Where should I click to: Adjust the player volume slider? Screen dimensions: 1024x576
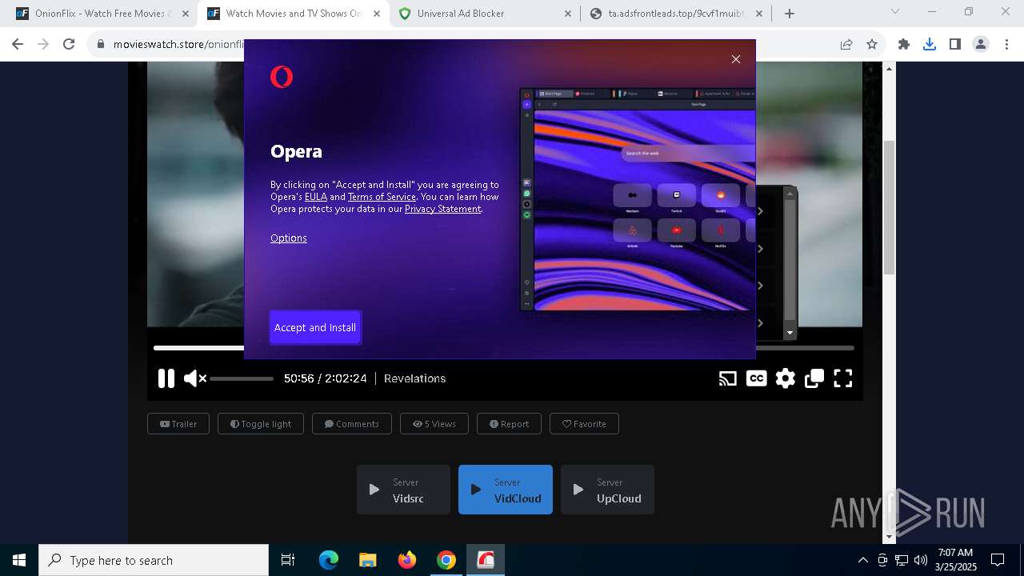point(242,378)
